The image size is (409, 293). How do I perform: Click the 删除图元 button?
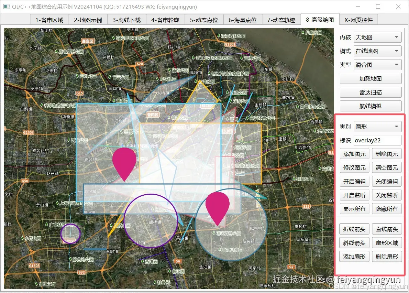point(387,154)
